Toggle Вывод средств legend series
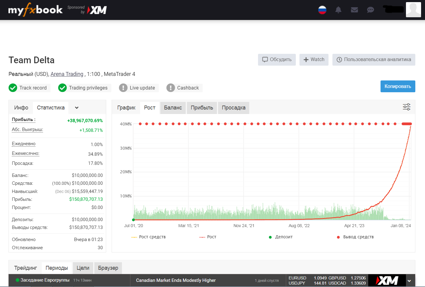This screenshot has width=425, height=287. [355, 237]
